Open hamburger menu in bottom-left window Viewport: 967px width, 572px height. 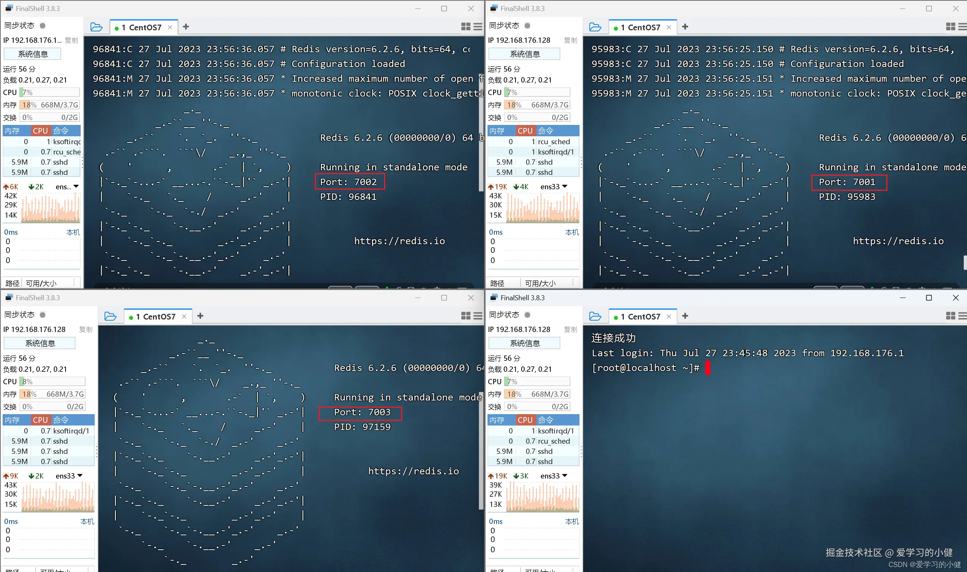478,316
